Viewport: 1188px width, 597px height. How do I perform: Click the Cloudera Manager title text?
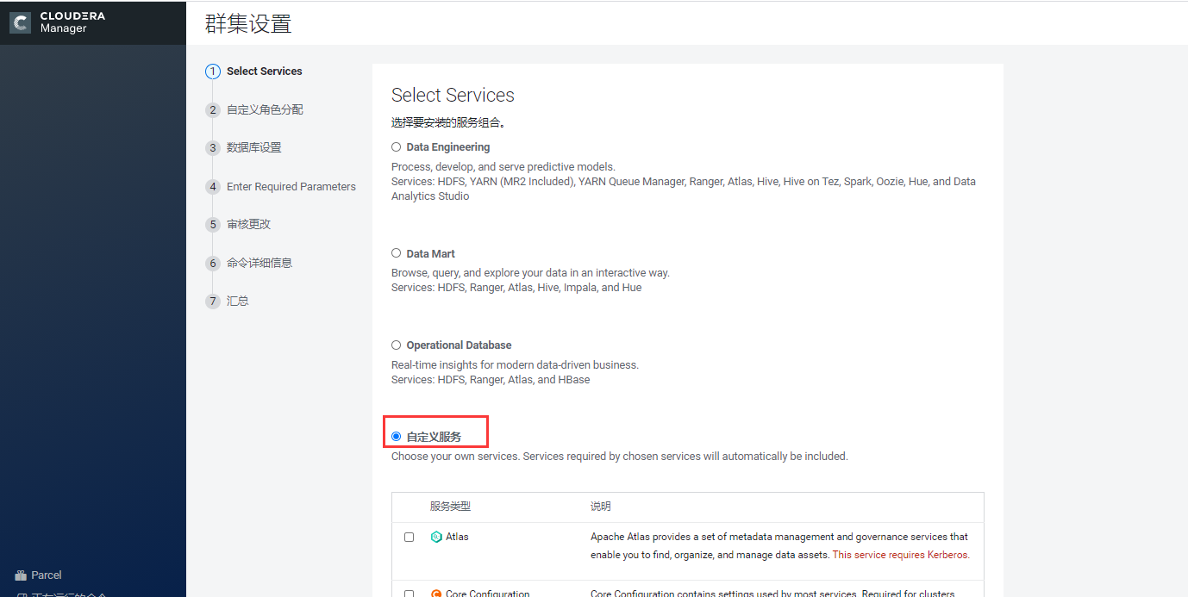[72, 22]
